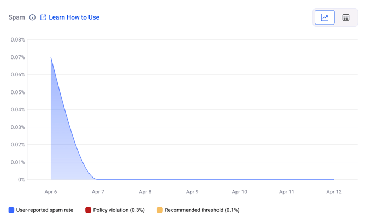Open the Learn How to Use link
Image resolution: width=366 pixels, height=224 pixels.
tap(74, 17)
